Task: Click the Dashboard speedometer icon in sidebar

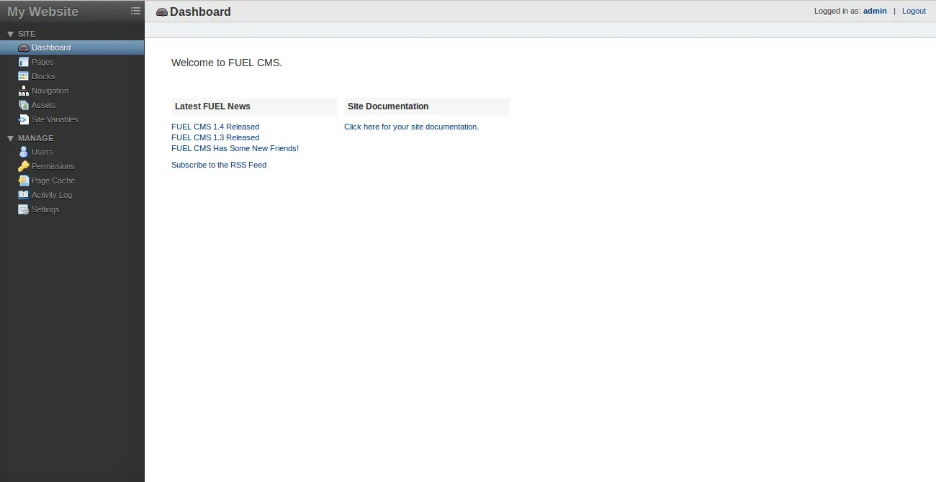Action: (24, 47)
